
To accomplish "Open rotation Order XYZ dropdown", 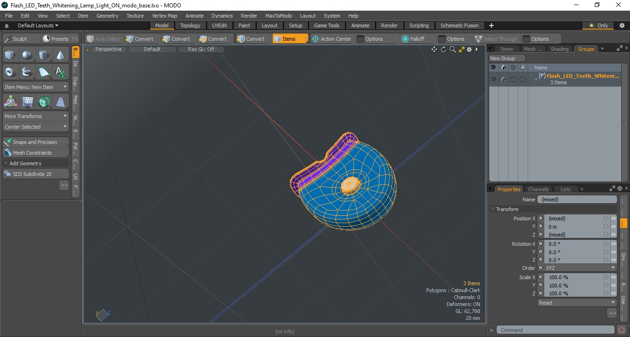I will [x=580, y=268].
